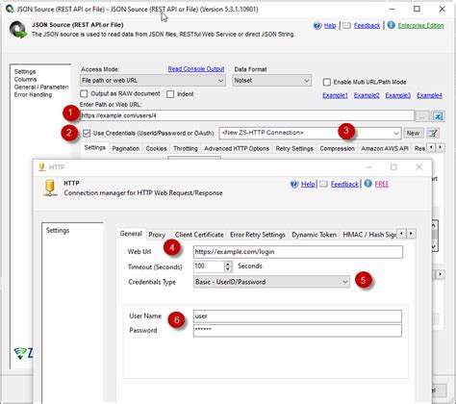Image resolution: width=456 pixels, height=404 pixels.
Task: Open the Error Retry Settings tab
Action: pyautogui.click(x=258, y=235)
